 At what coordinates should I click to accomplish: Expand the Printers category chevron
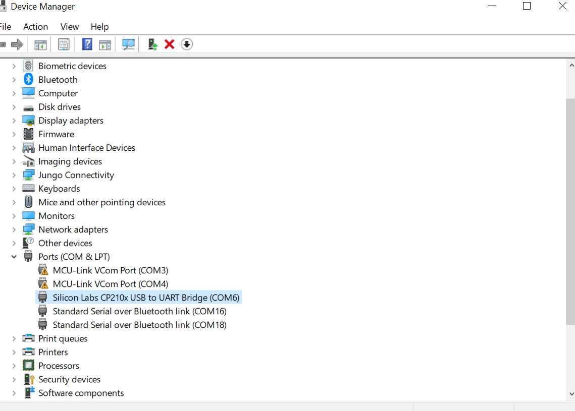pos(14,352)
